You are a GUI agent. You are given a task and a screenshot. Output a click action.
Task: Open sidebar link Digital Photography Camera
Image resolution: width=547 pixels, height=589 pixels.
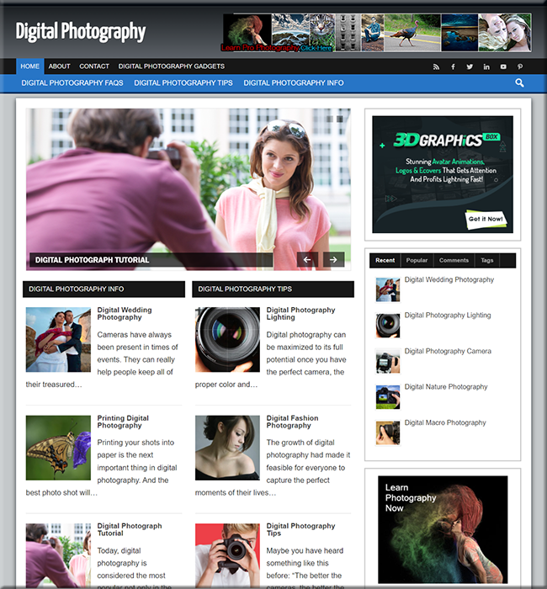click(448, 351)
